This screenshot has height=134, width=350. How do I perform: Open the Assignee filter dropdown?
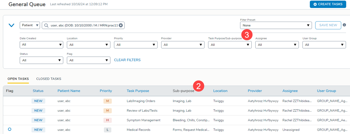(x=277, y=45)
